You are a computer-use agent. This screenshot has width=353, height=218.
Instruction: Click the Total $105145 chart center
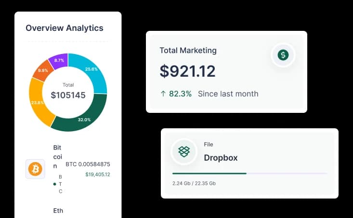68,92
